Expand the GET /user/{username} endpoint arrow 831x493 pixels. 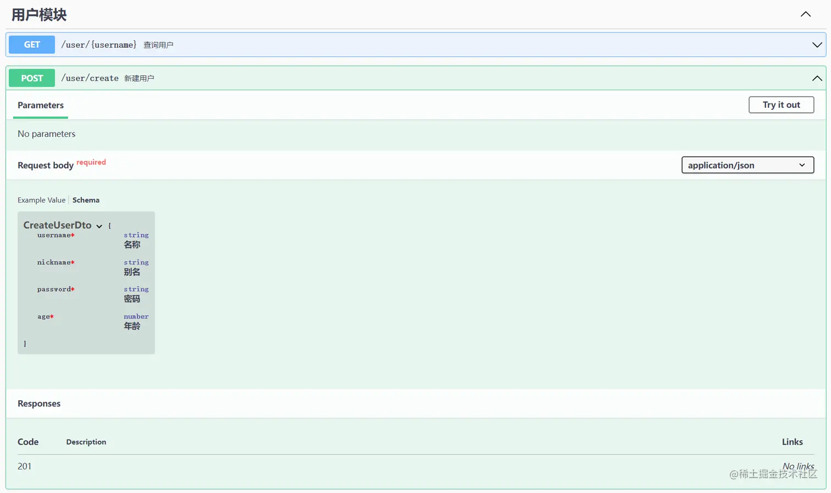817,45
